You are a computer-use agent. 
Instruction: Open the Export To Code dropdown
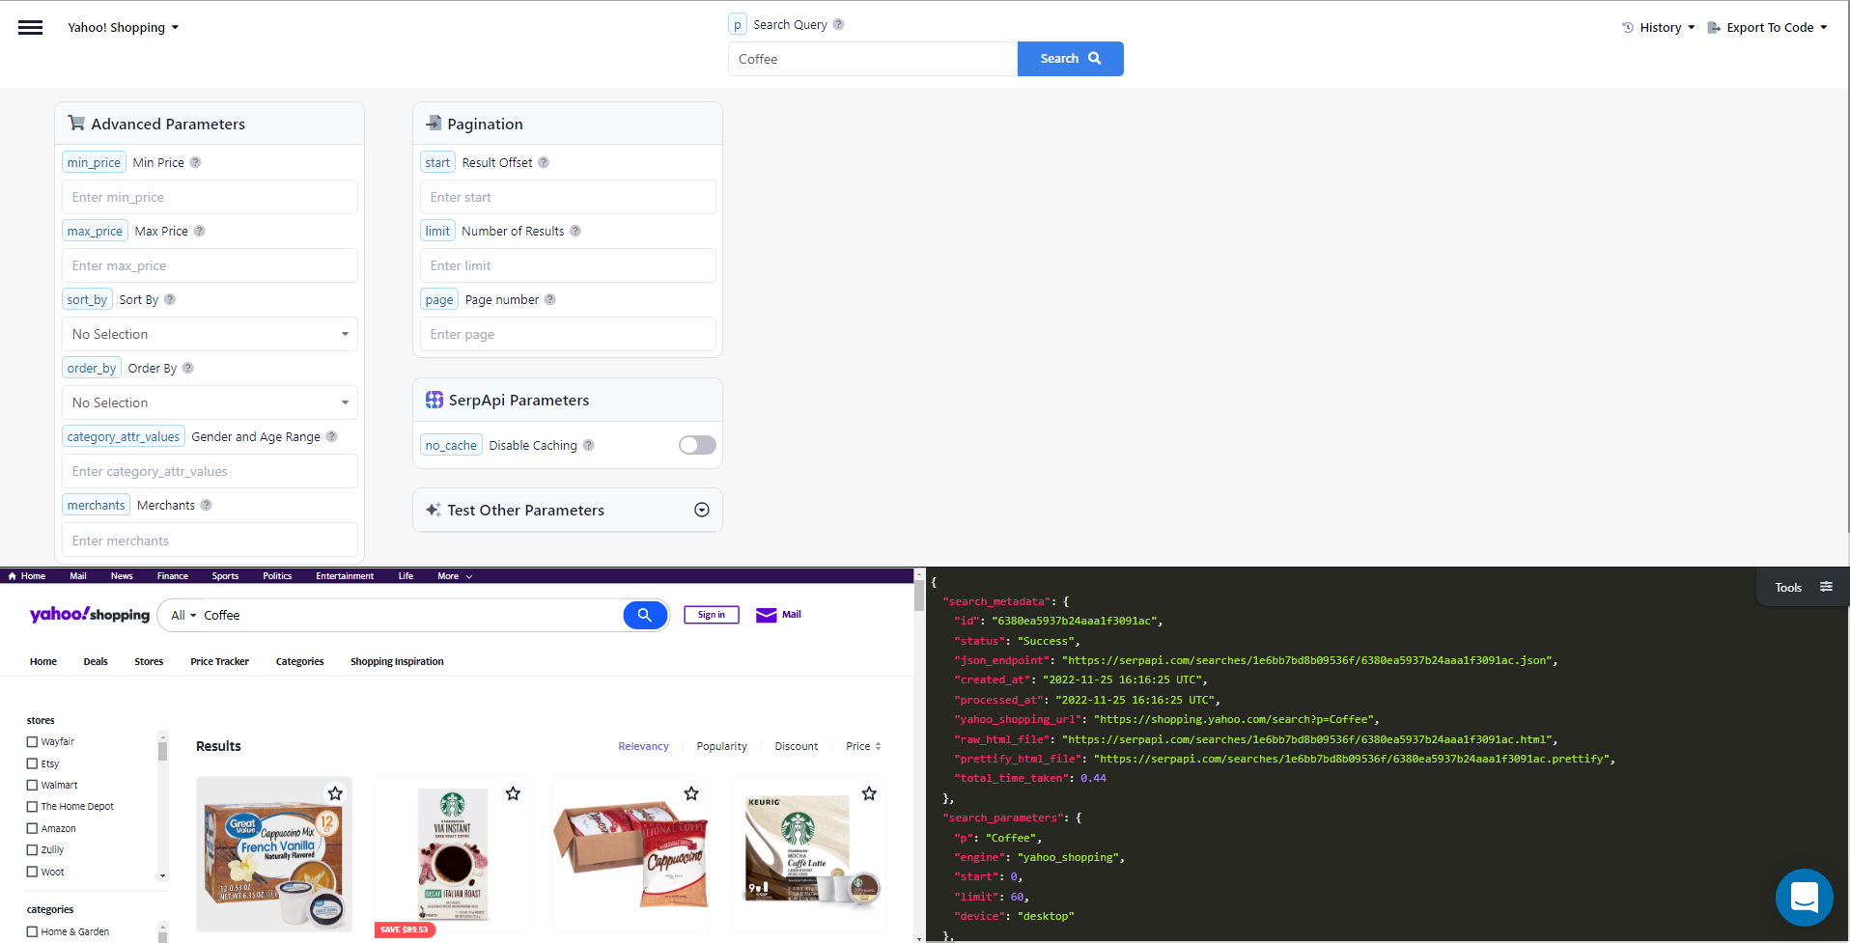pyautogui.click(x=1767, y=27)
